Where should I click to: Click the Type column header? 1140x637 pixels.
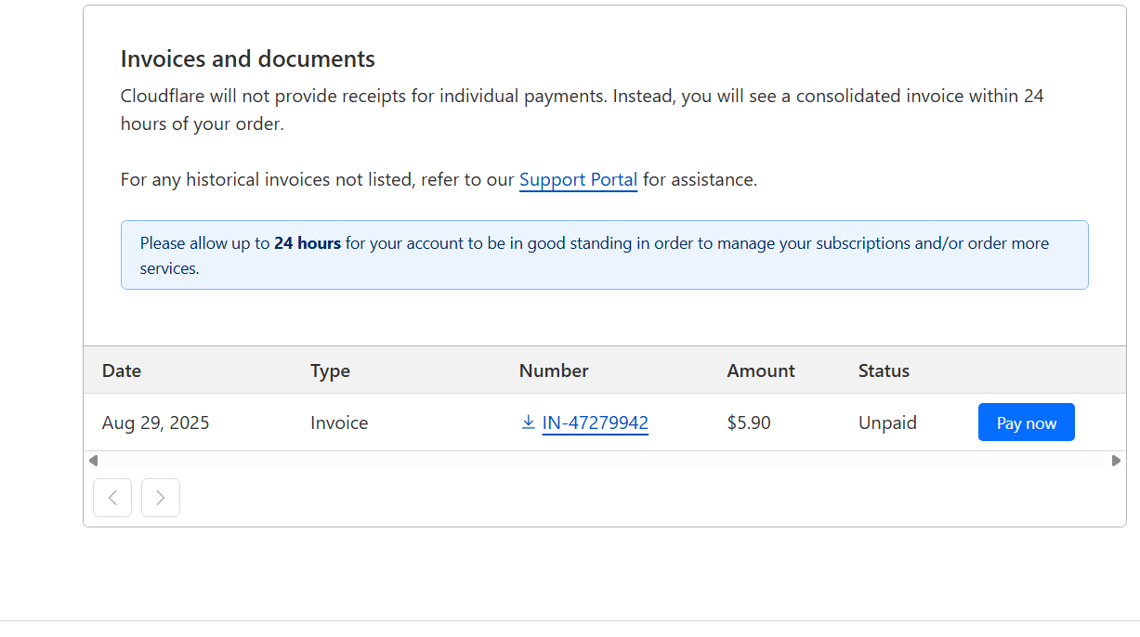pos(330,370)
